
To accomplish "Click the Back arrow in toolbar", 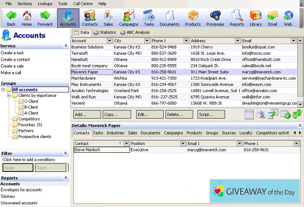I will click(11, 18).
